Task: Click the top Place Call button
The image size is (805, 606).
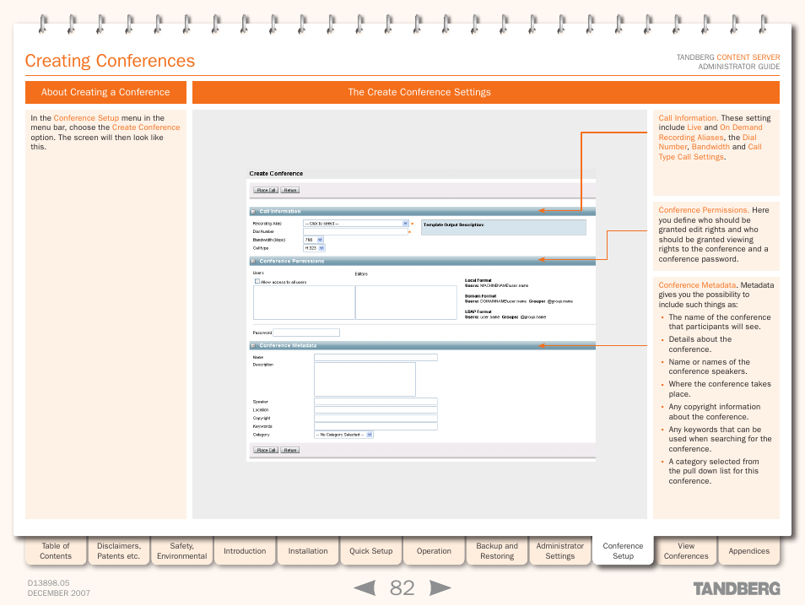Action: (266, 191)
